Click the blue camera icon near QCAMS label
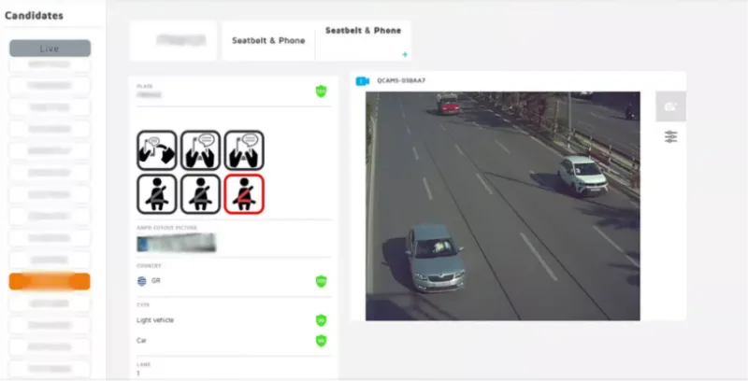Viewport: 748px width, 381px height. coord(363,81)
